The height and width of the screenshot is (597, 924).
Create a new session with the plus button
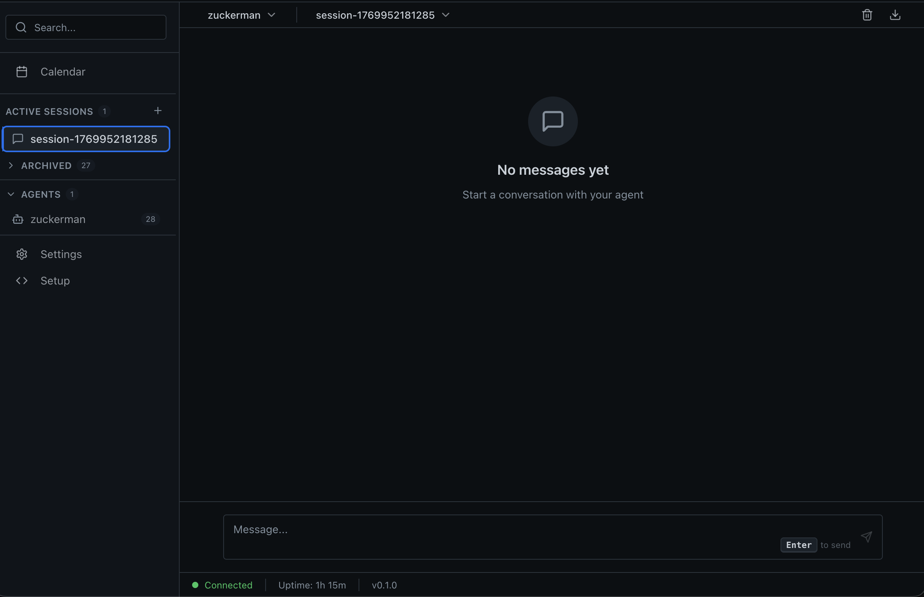click(x=157, y=111)
